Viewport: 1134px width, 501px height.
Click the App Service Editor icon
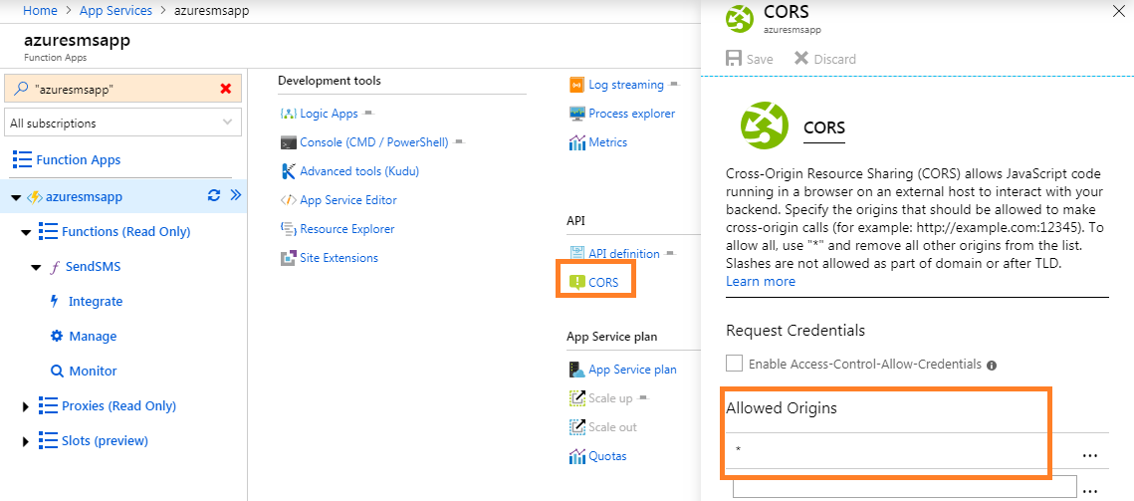[288, 200]
